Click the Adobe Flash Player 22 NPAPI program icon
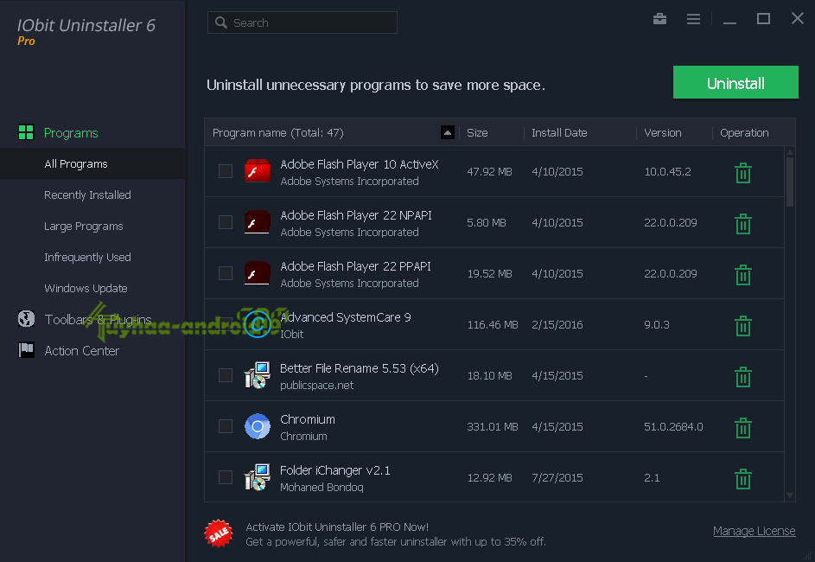The image size is (815, 562). click(258, 222)
